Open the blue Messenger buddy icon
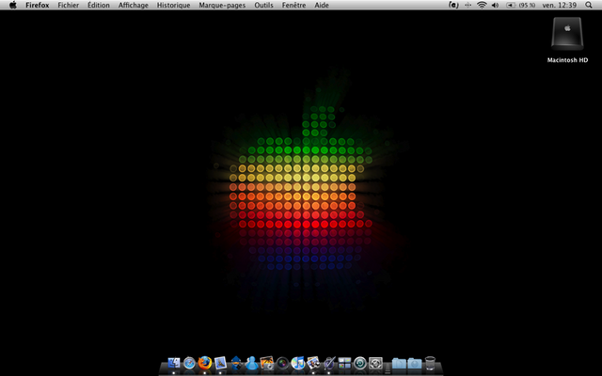 [x=251, y=363]
